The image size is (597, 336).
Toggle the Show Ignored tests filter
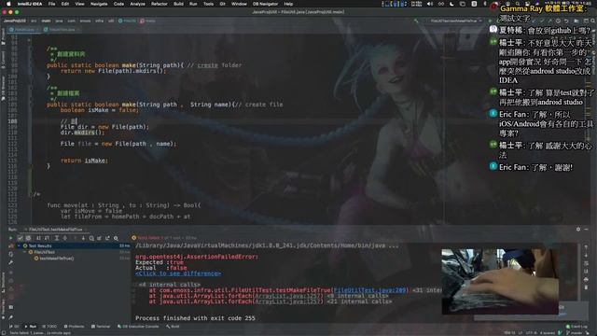coord(28,238)
